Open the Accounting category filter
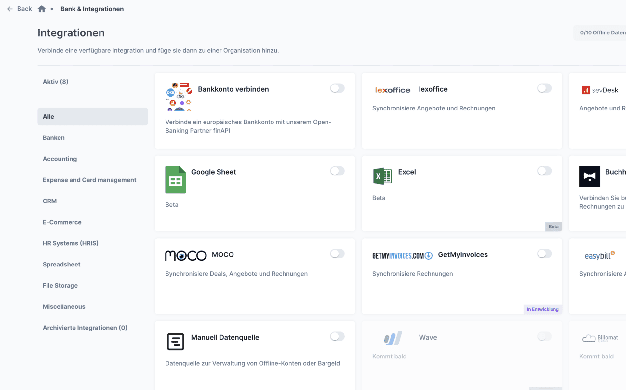The height and width of the screenshot is (390, 626). click(x=60, y=159)
